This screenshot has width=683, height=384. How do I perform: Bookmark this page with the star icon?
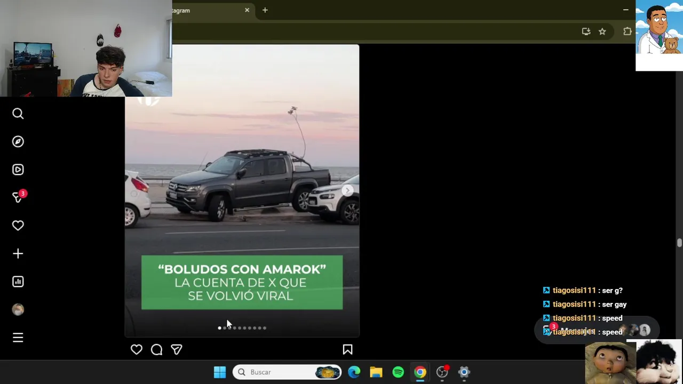(602, 31)
